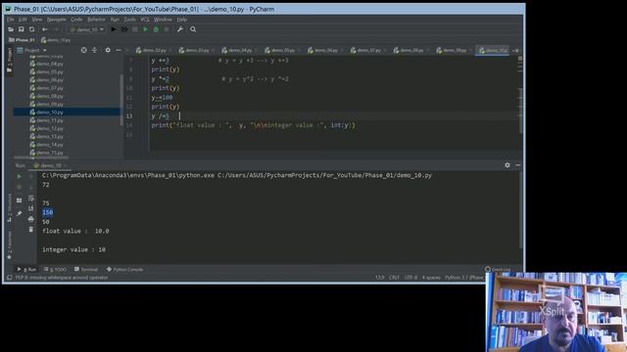The image size is (627, 352).
Task: Click the Back navigation arrow
Action: pos(45,29)
